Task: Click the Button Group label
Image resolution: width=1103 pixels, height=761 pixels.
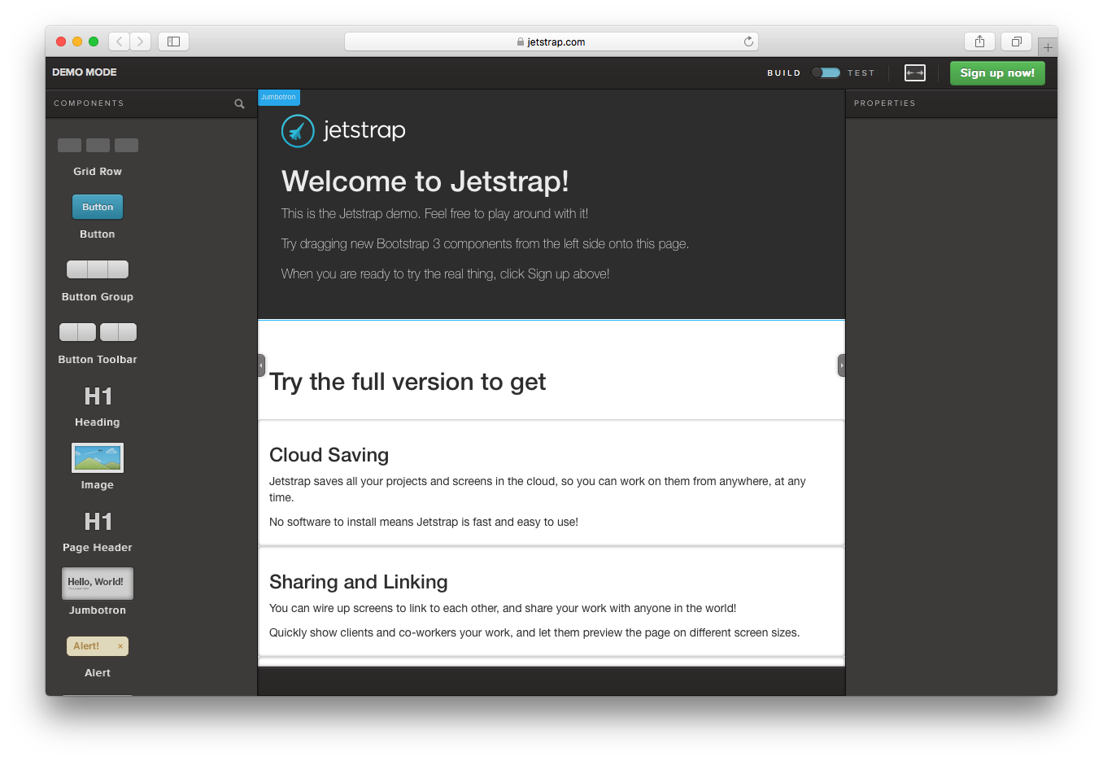Action: (x=98, y=297)
